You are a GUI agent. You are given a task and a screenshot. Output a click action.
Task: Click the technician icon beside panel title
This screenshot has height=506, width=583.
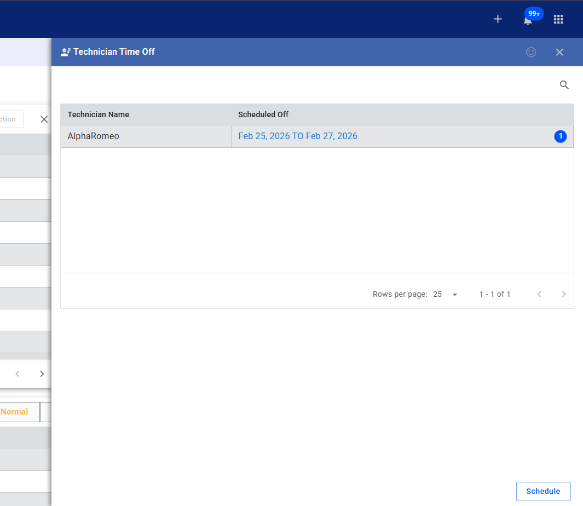[x=66, y=52]
